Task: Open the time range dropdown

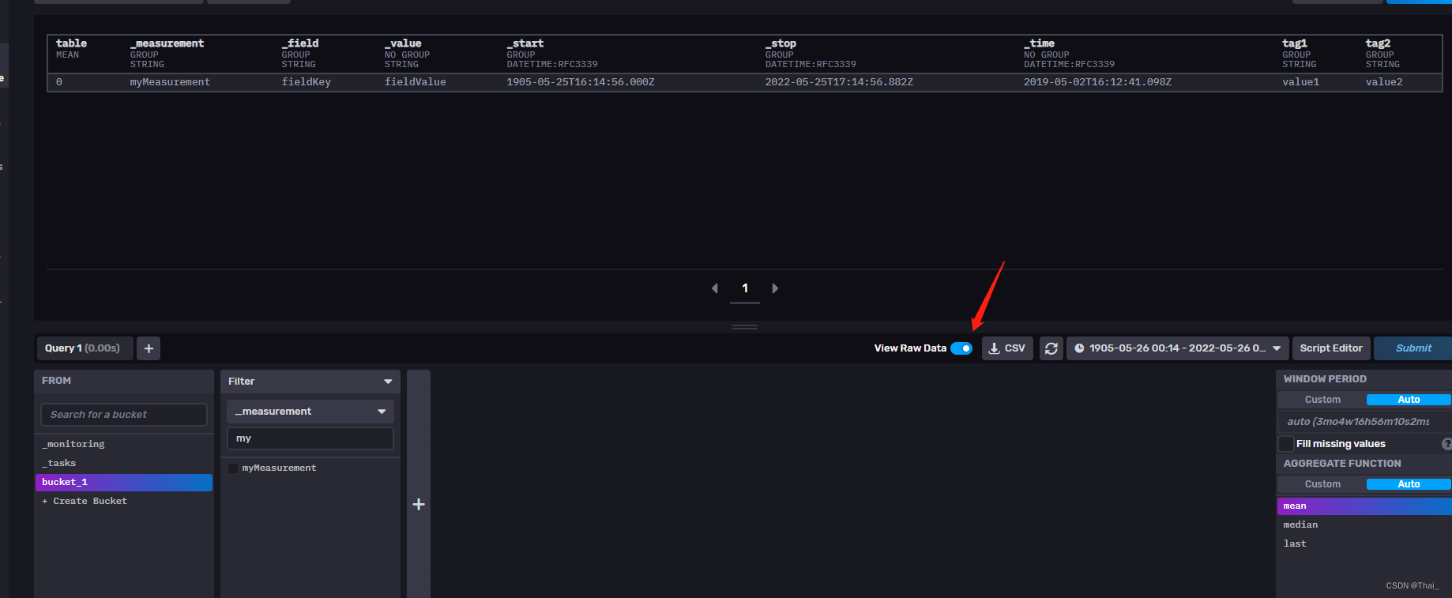Action: [1178, 348]
